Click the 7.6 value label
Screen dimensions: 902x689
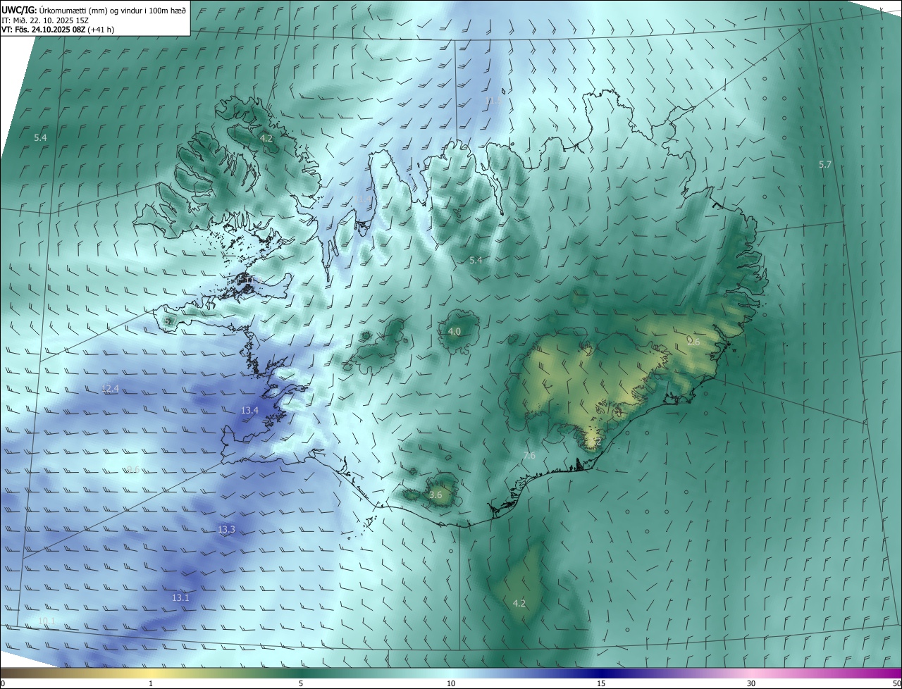click(x=529, y=456)
